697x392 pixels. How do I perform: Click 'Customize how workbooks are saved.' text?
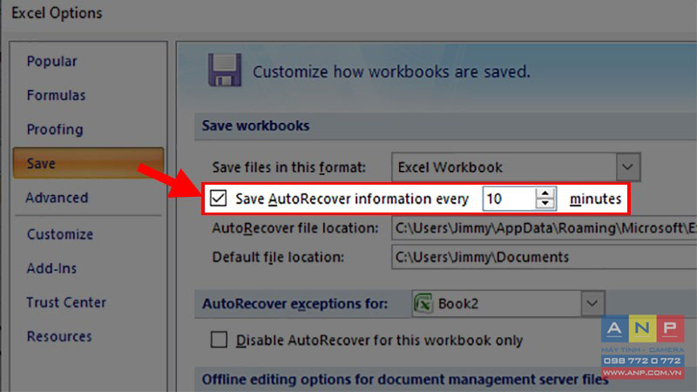(391, 71)
